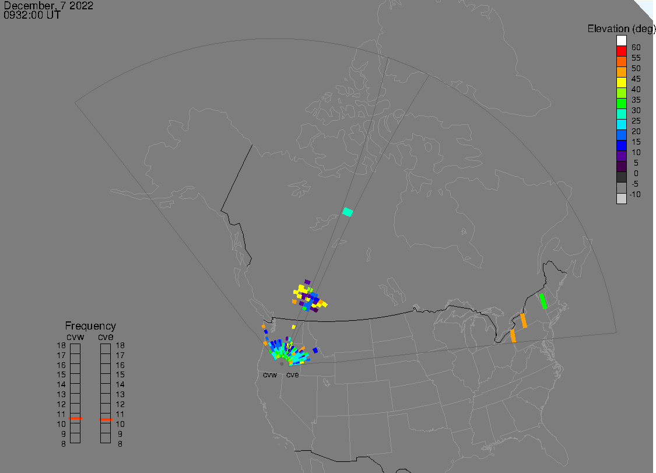The height and width of the screenshot is (473, 656).
Task: Select the cyan elevation legend swatch
Action: pos(621,124)
